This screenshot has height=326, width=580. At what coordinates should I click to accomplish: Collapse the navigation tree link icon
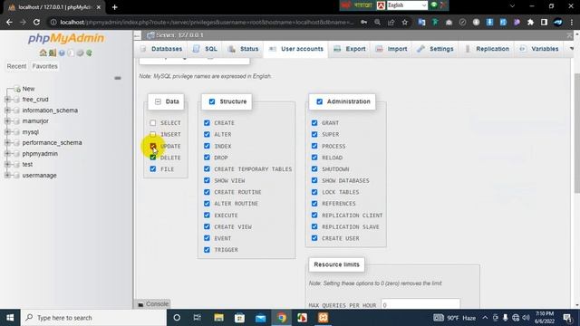point(118,78)
